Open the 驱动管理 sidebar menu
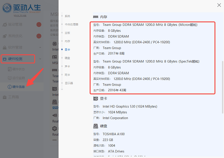 pos(15,25)
